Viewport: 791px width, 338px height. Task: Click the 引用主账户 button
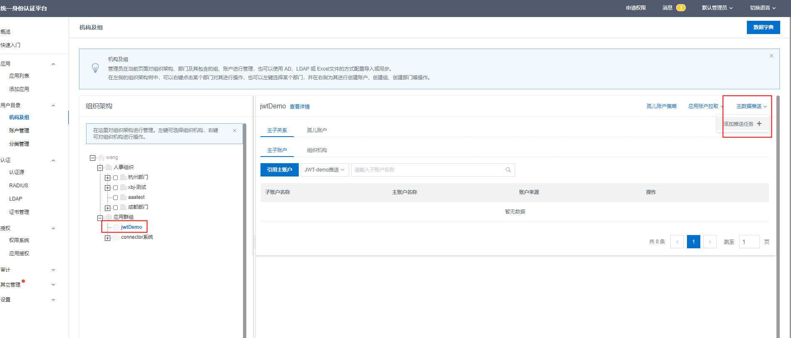[x=279, y=170]
